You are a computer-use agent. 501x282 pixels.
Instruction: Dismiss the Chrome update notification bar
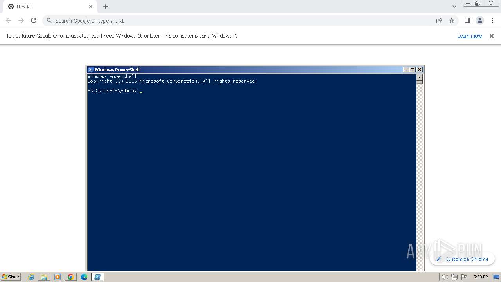[492, 36]
